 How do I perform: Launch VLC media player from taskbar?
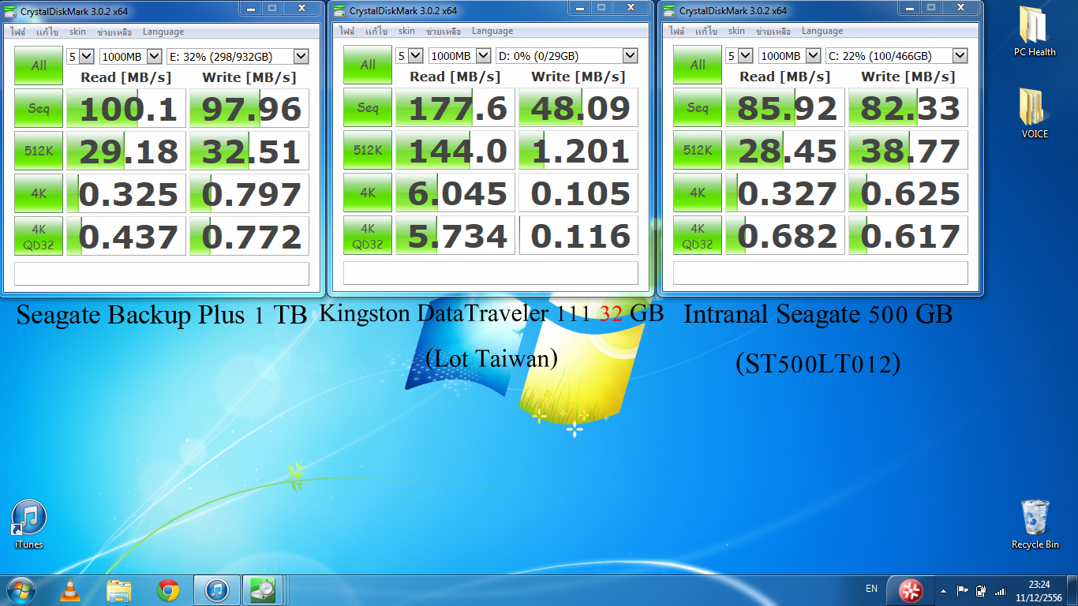tap(70, 590)
